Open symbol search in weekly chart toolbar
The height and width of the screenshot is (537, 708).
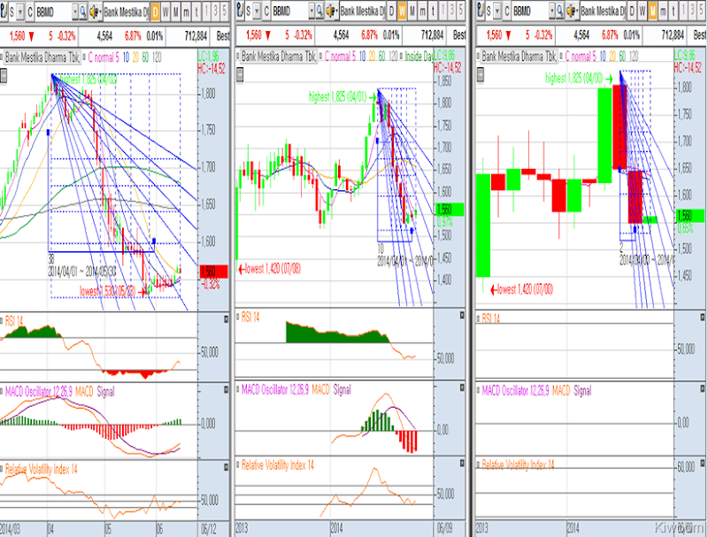(x=319, y=12)
